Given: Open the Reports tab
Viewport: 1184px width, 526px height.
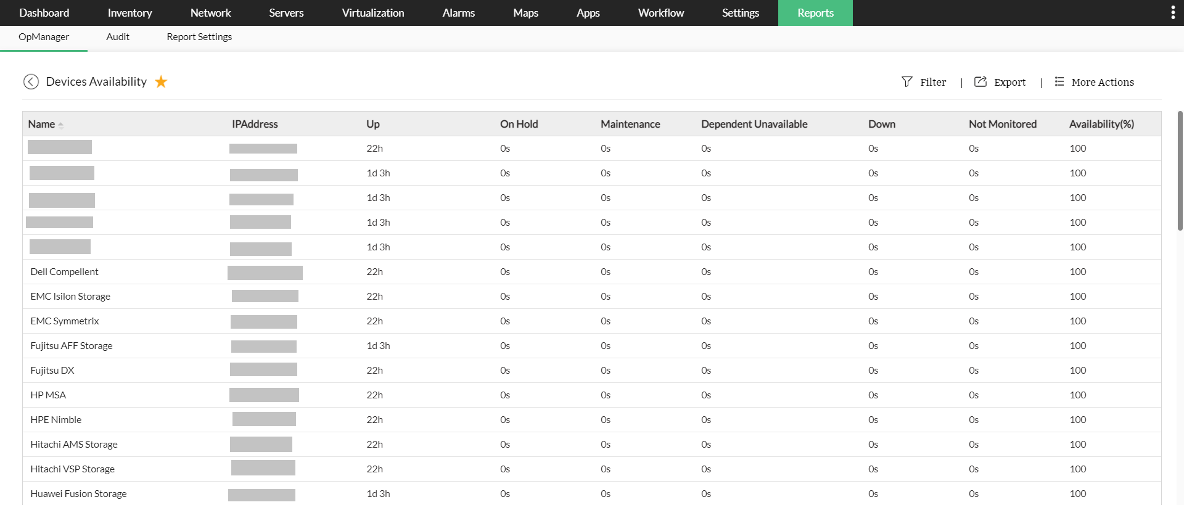Looking at the screenshot, I should point(815,13).
